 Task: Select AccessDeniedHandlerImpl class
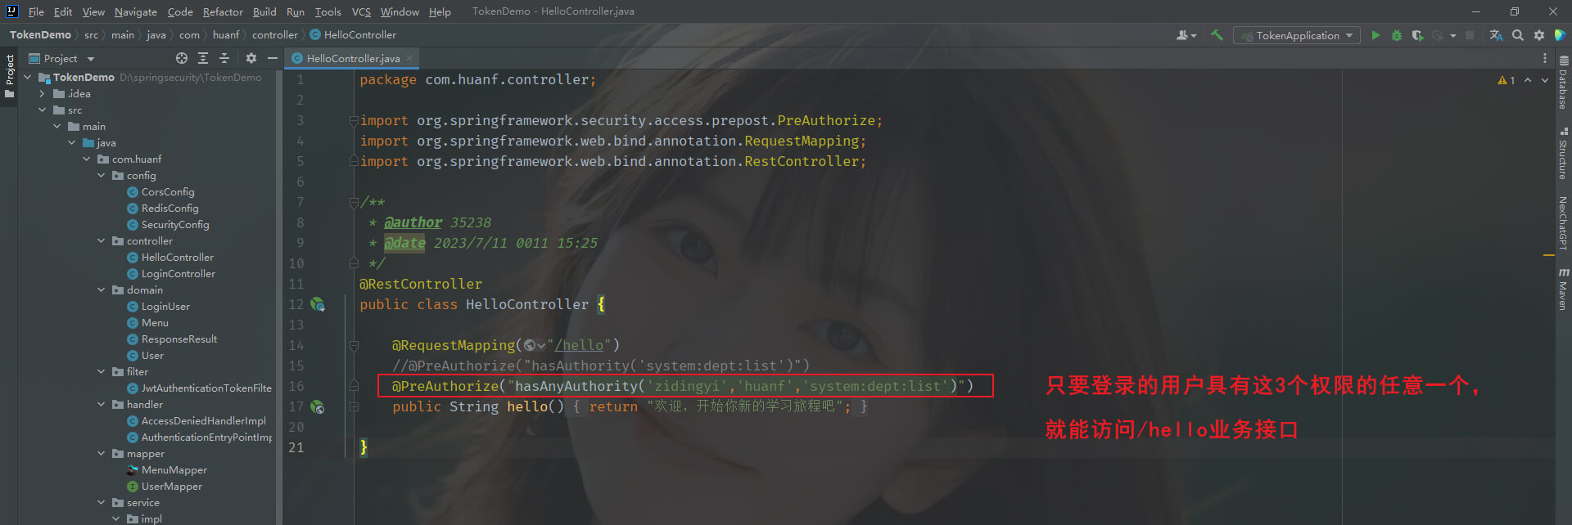point(204,421)
